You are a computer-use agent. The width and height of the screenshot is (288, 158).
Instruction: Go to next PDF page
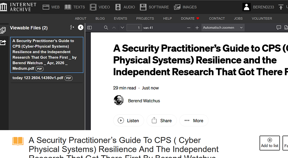tap(122, 28)
